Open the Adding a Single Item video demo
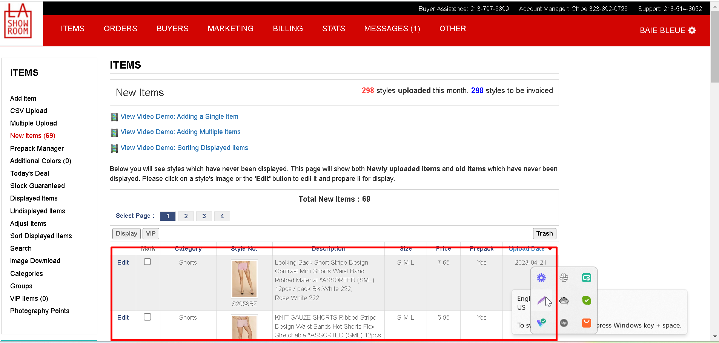The image size is (719, 343). pos(180,116)
